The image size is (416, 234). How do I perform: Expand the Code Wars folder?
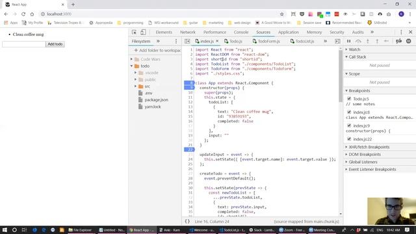pyautogui.click(x=131, y=59)
